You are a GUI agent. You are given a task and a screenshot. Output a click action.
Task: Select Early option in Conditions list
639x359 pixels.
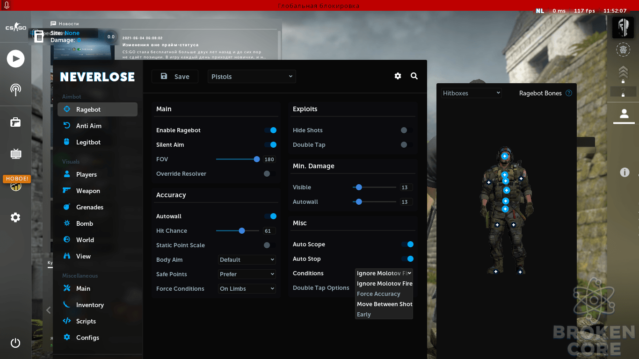tap(384, 315)
